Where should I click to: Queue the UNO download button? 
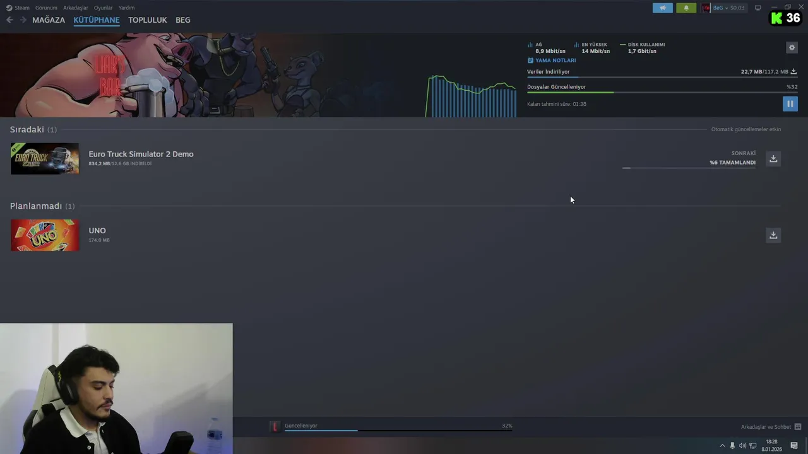click(773, 235)
